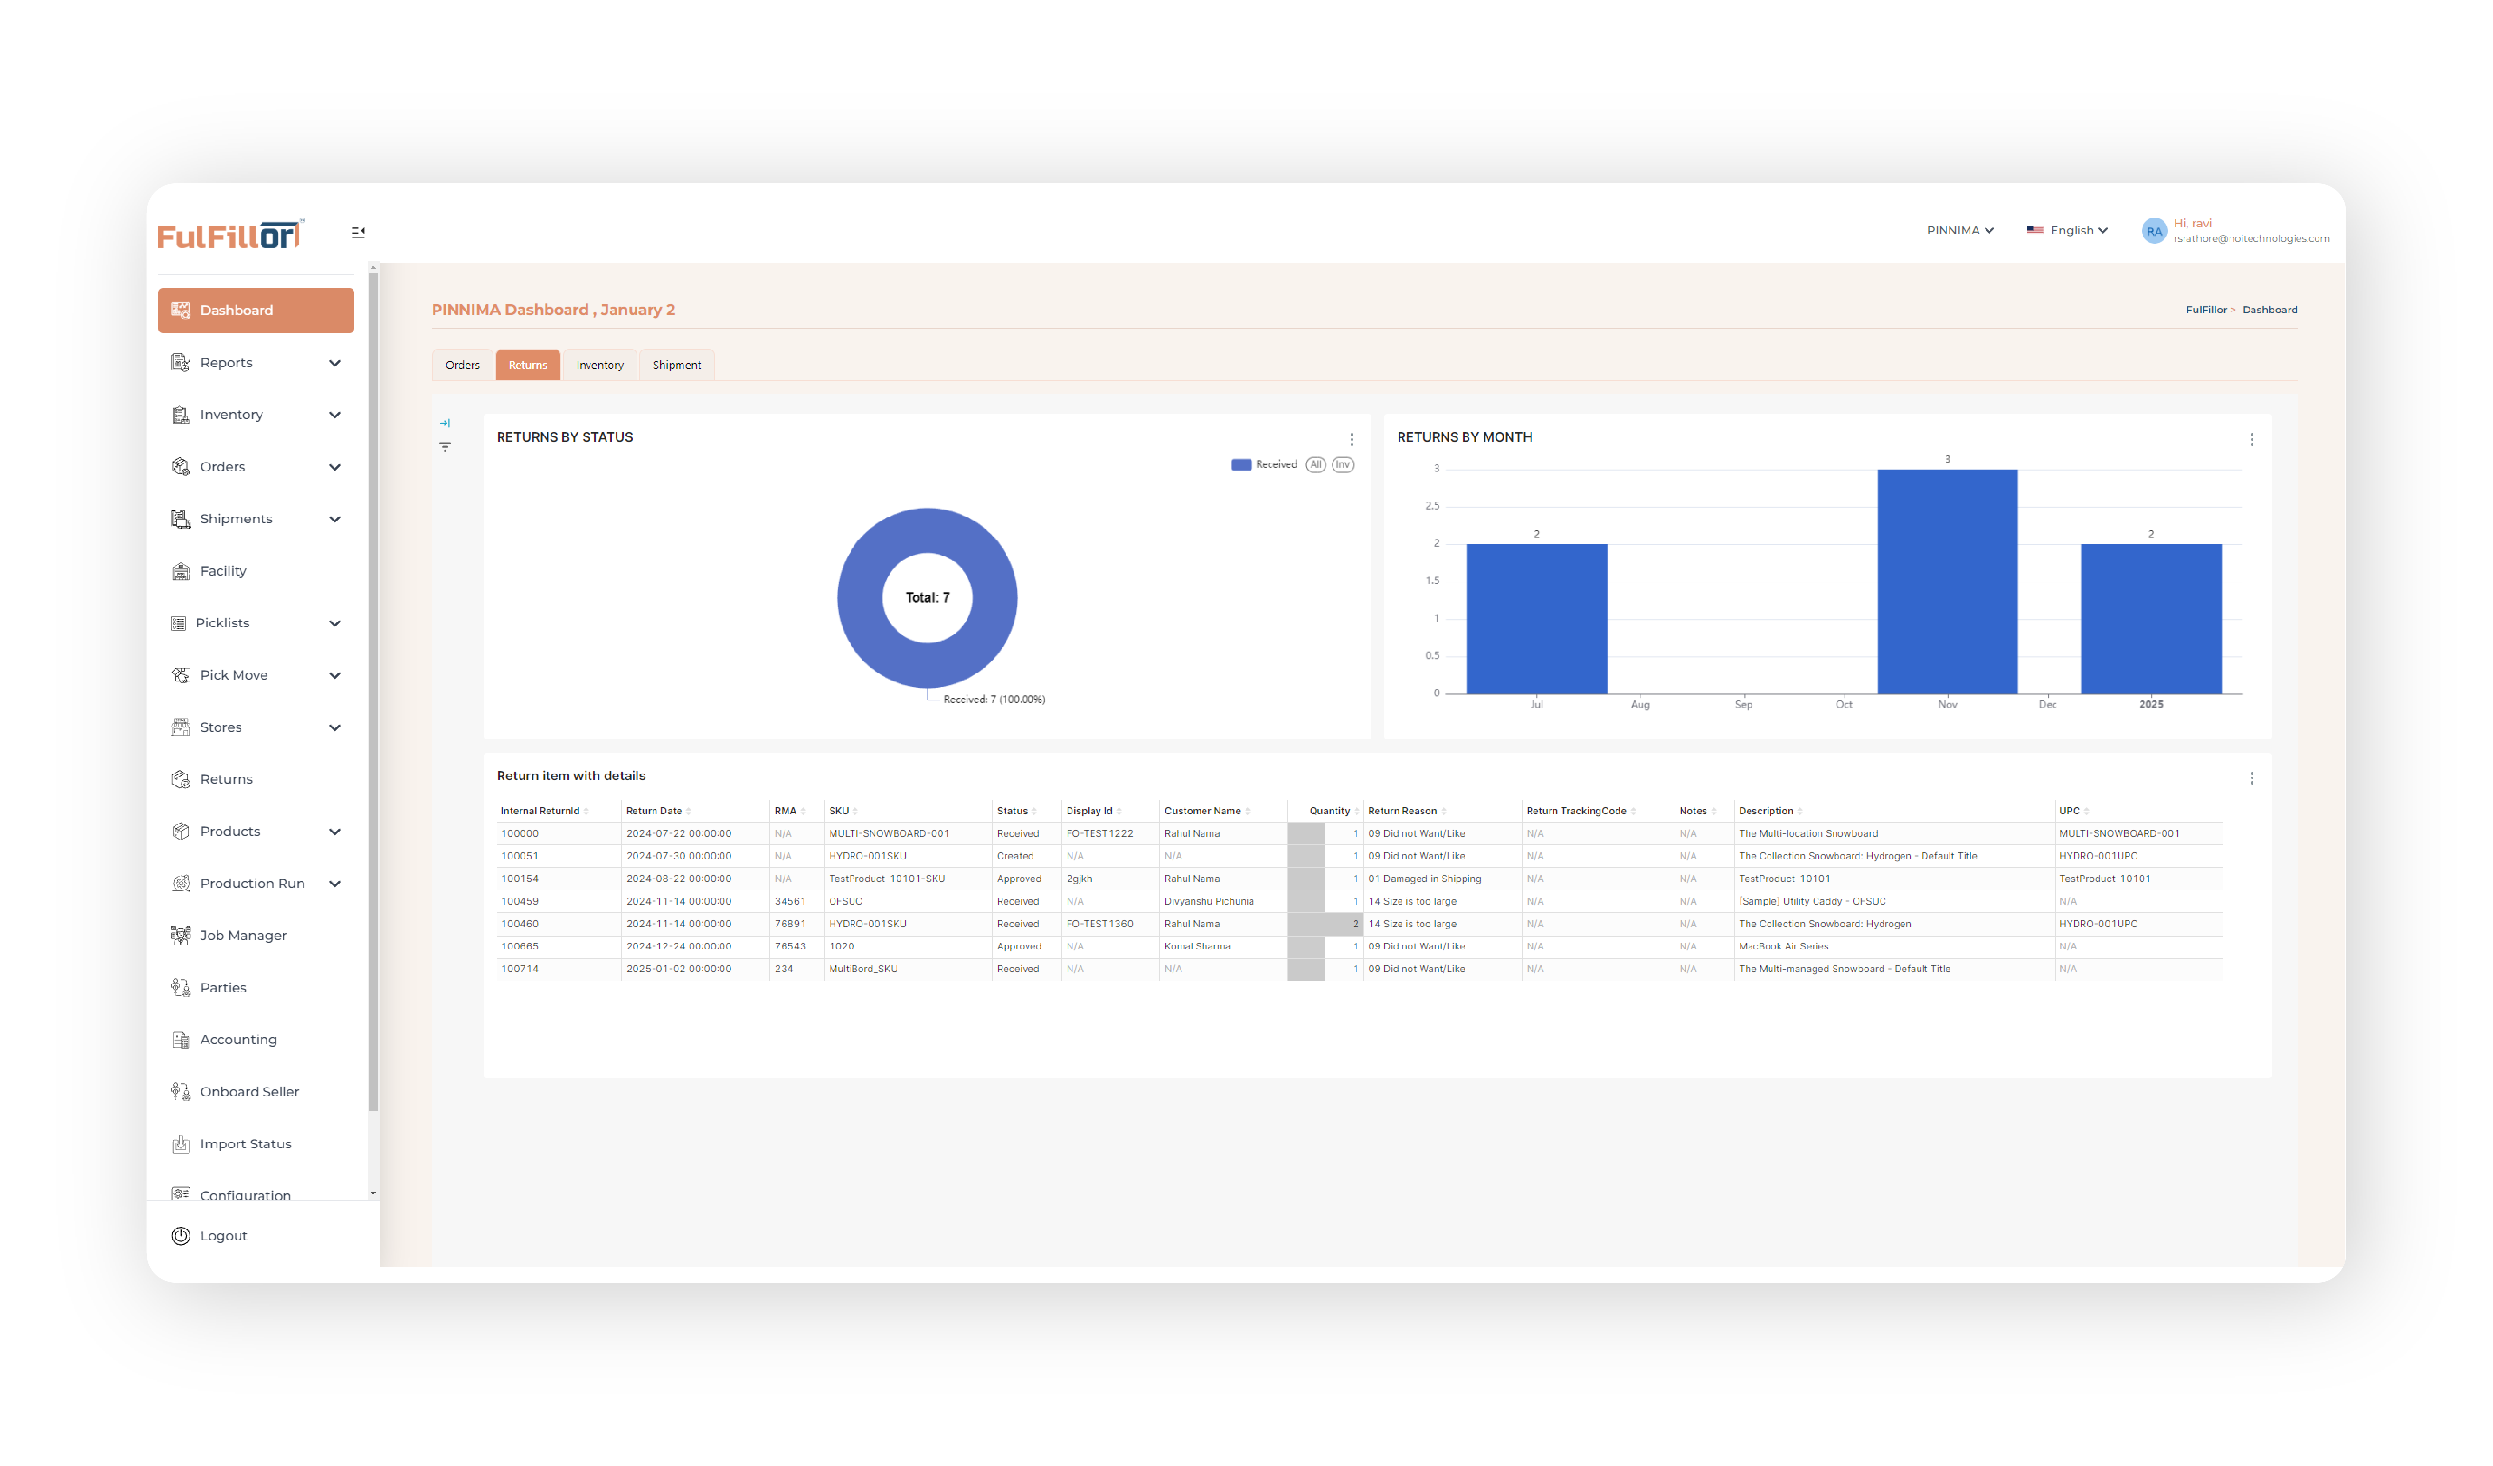Open Parties via its icon
Screen dimensions: 2493x1466
(x=180, y=988)
